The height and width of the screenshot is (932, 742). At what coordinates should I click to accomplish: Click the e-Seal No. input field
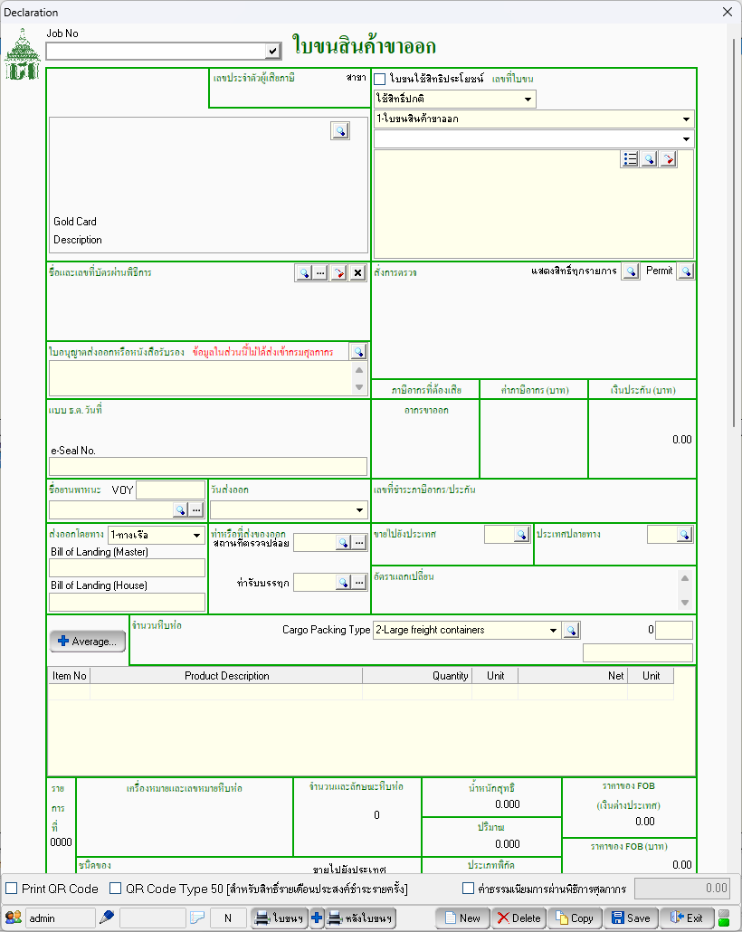pos(208,466)
